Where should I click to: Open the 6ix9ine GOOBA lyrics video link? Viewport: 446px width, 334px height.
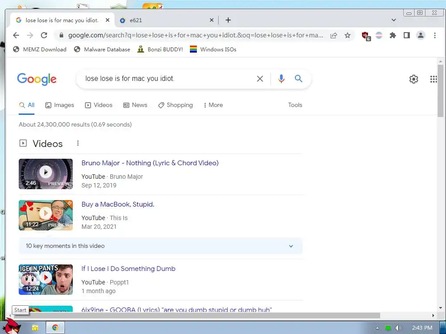tap(176, 309)
